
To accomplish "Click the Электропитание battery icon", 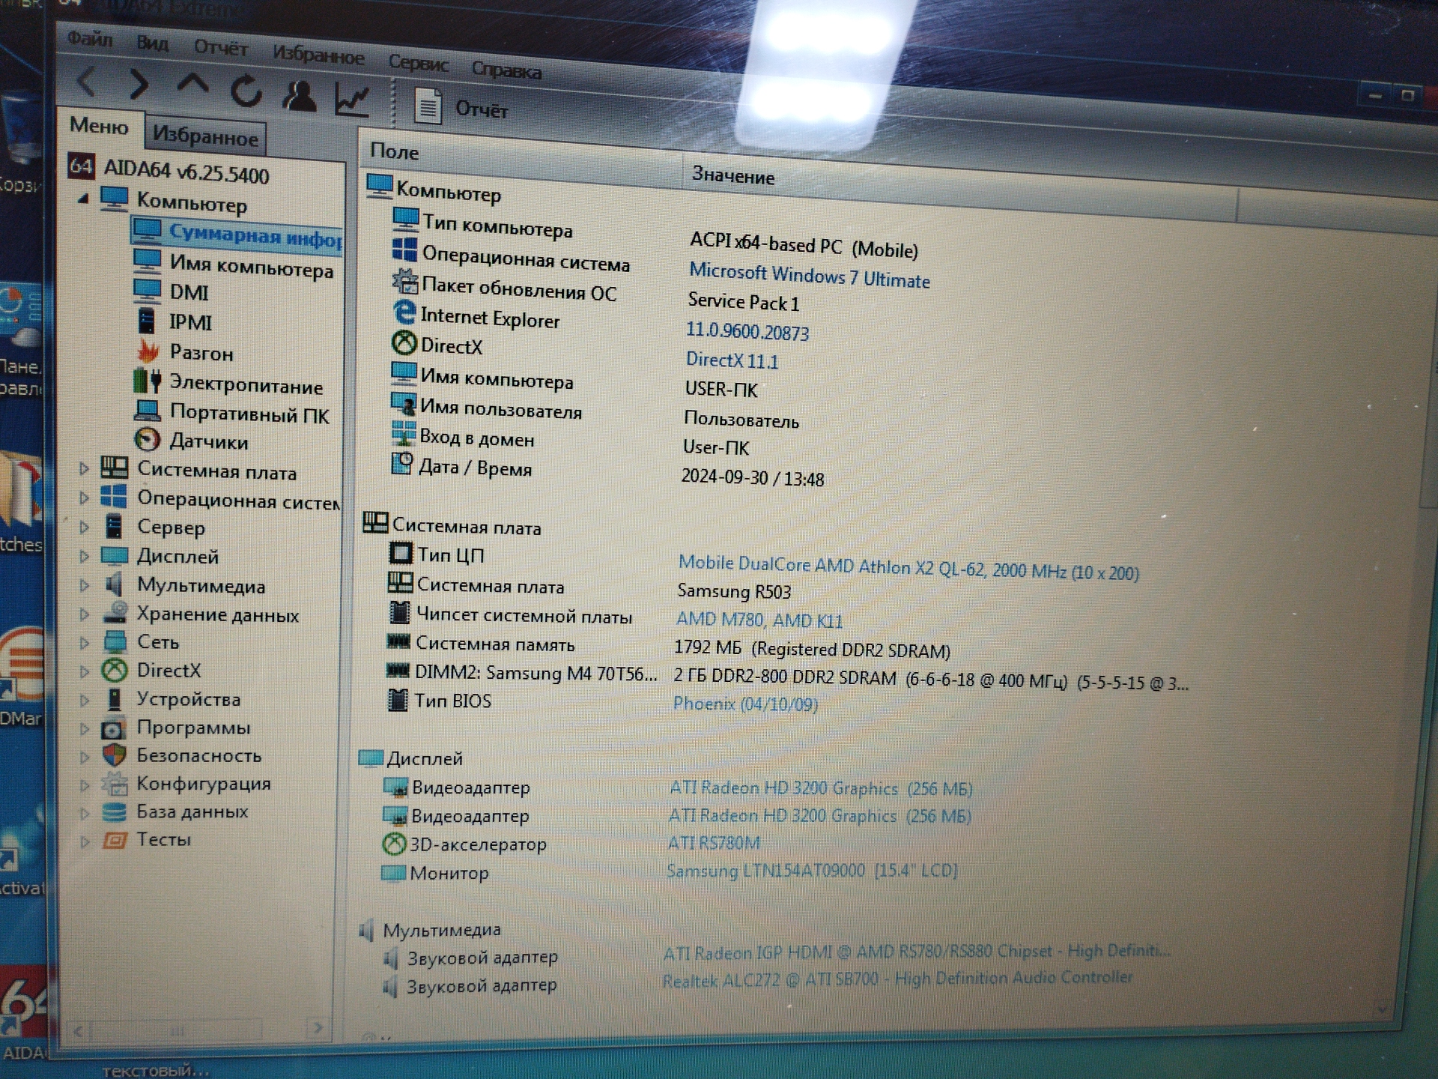I will (147, 380).
